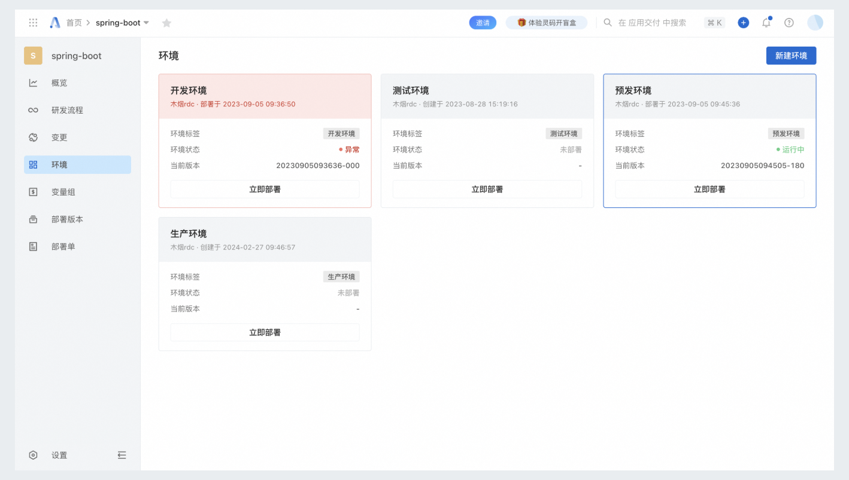The height and width of the screenshot is (480, 849).
Task: Open 部署单 in the sidebar
Action: (x=77, y=246)
